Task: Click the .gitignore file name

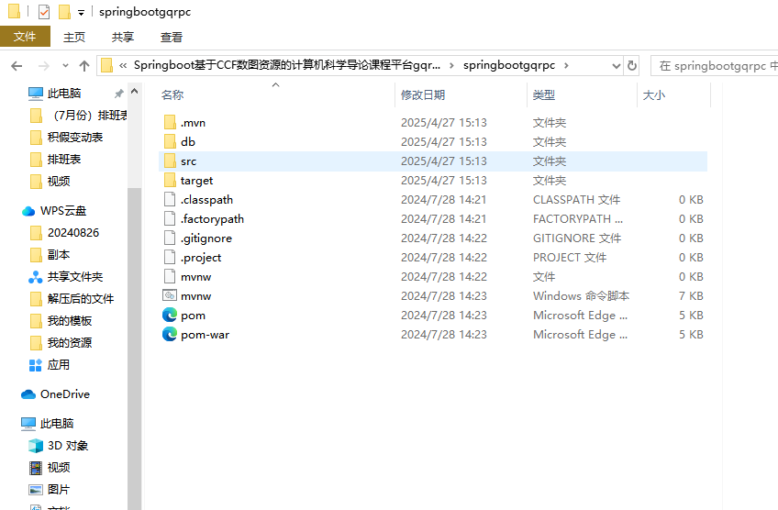Action: (x=206, y=238)
